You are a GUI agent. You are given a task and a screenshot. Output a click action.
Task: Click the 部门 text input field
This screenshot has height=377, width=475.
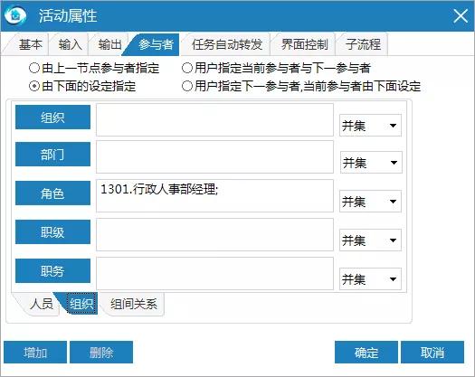click(214, 156)
